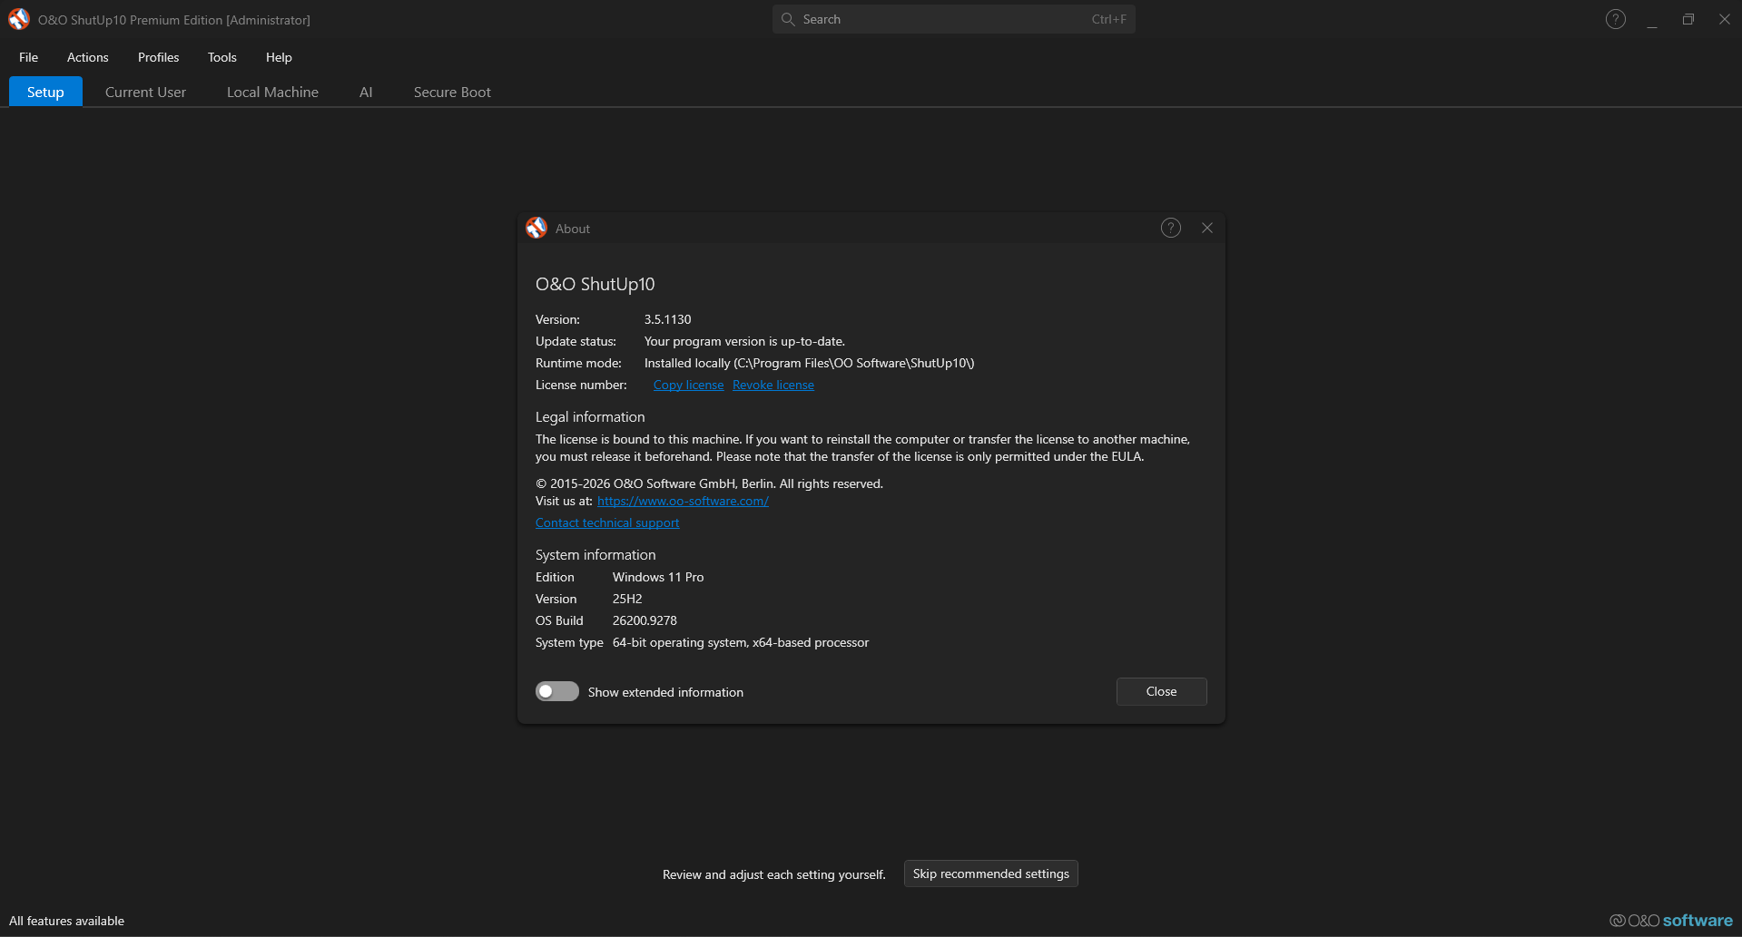Click the Skip recommended settings button
The width and height of the screenshot is (1742, 937).
point(991,874)
